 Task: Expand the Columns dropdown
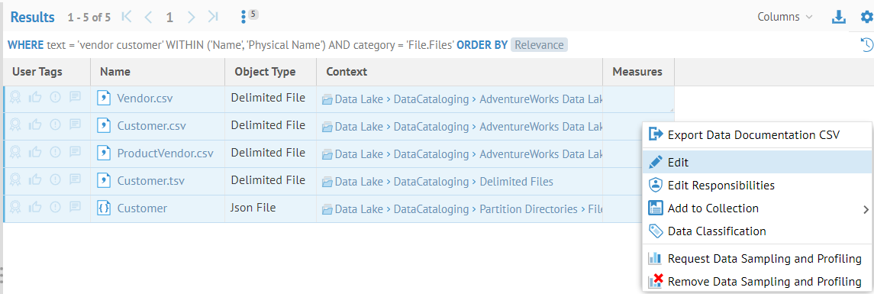click(x=785, y=17)
